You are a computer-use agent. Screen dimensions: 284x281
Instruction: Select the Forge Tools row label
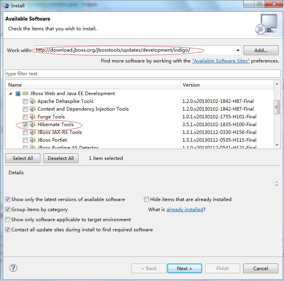click(51, 117)
